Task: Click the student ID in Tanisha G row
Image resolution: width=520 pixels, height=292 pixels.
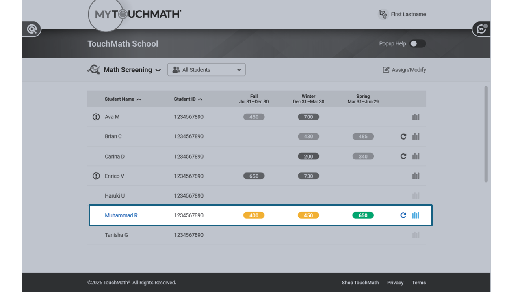Action: (x=189, y=235)
